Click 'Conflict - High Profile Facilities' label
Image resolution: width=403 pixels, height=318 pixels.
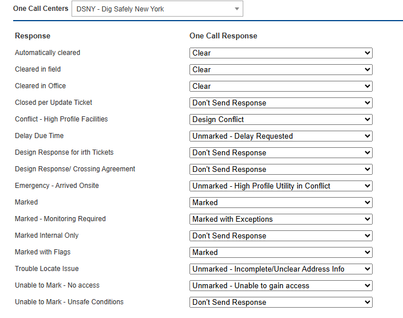(61, 119)
